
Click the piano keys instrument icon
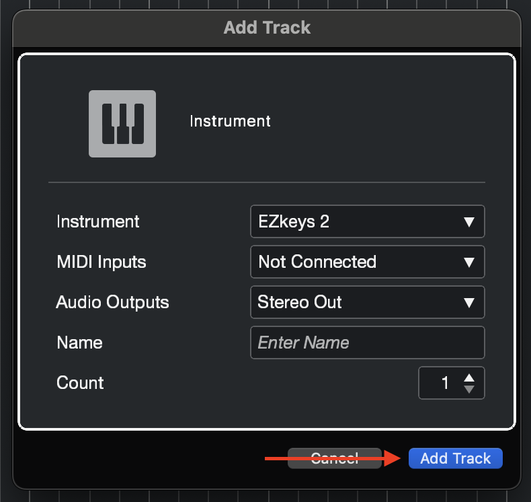pos(122,124)
